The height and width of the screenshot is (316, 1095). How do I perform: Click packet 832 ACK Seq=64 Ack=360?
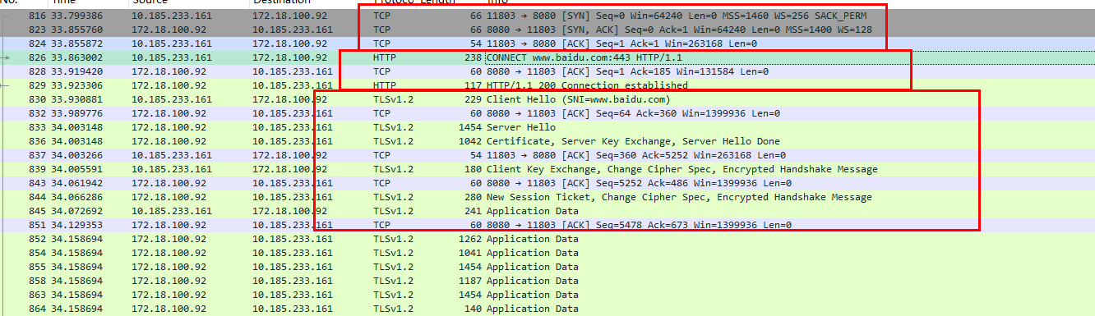(547, 113)
